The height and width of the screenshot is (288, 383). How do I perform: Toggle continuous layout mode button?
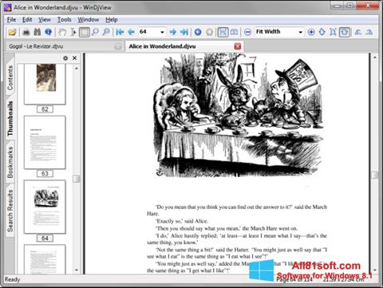(223, 32)
